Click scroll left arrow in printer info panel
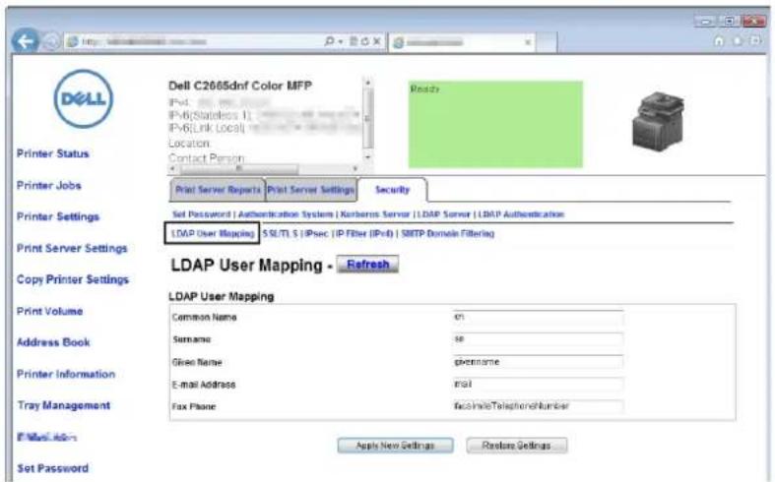 click(172, 169)
